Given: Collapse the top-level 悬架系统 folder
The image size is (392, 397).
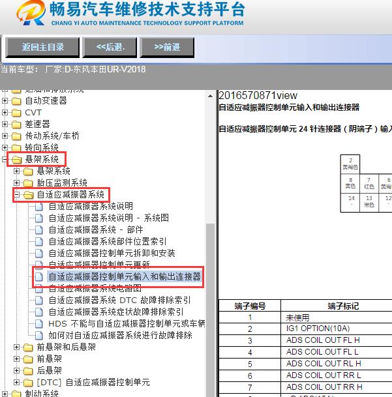Looking at the screenshot, I should tap(5, 159).
